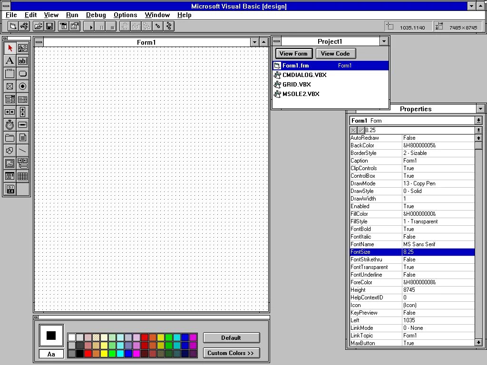Select the CommandButton tool

click(23, 74)
